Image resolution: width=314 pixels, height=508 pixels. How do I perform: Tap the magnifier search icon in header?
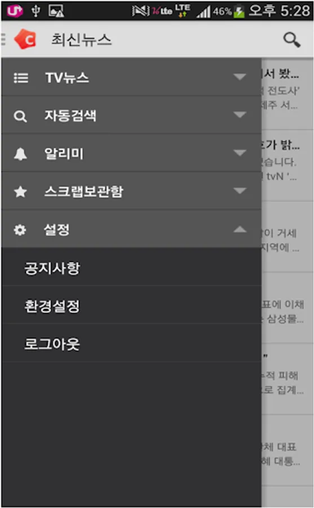pyautogui.click(x=291, y=40)
